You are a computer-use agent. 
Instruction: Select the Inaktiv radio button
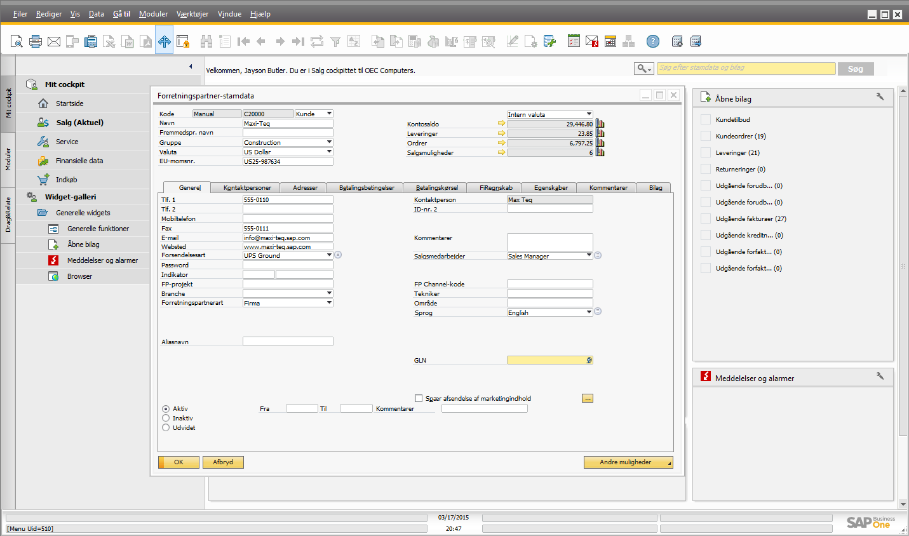click(x=166, y=419)
